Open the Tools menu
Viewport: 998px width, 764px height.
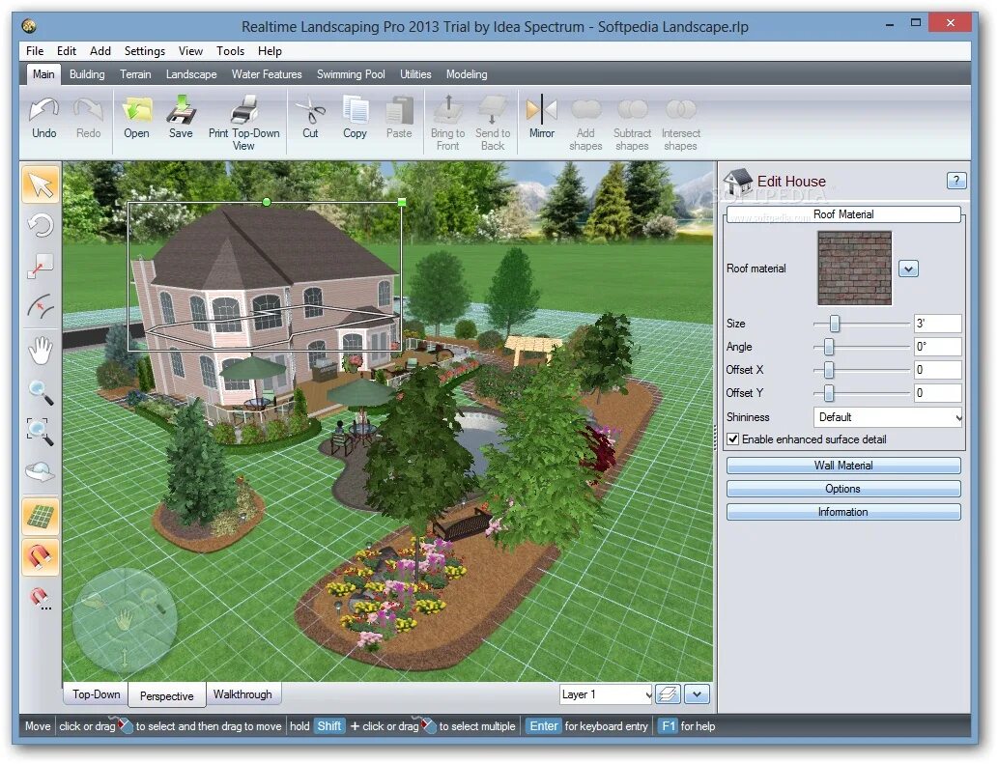coord(230,51)
